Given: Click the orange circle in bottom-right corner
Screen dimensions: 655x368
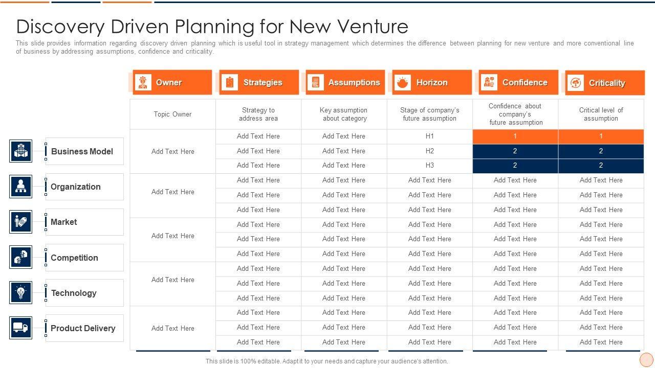Looking at the screenshot, I should 646,360.
